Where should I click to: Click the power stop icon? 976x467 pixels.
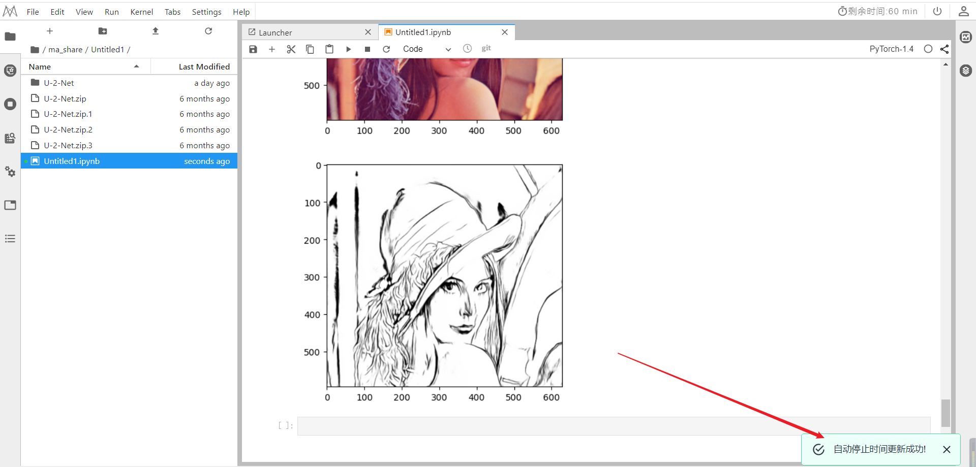point(937,11)
